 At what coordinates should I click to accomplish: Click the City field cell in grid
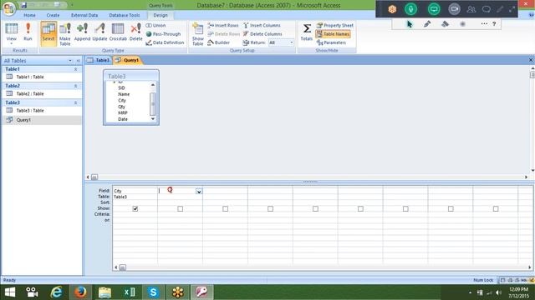135,191
